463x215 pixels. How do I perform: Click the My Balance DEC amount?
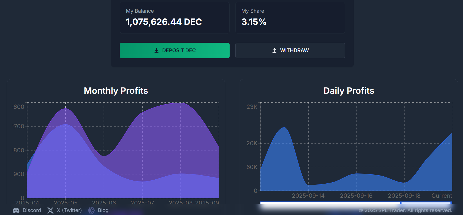164,22
